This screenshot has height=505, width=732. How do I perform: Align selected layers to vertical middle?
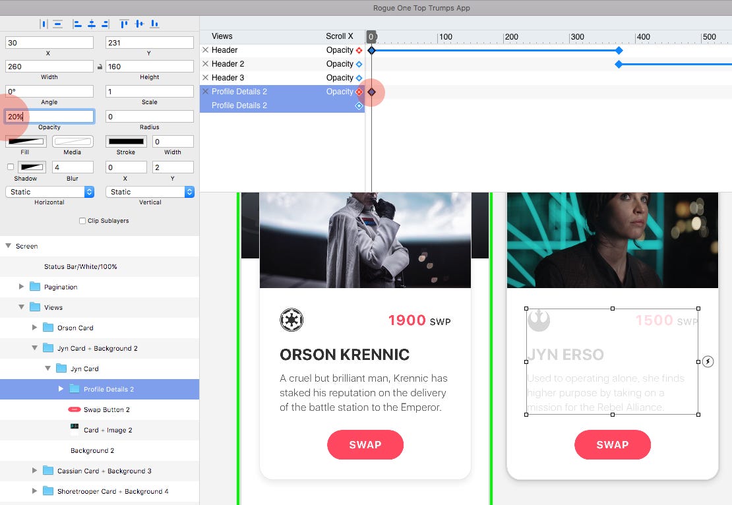(x=139, y=24)
